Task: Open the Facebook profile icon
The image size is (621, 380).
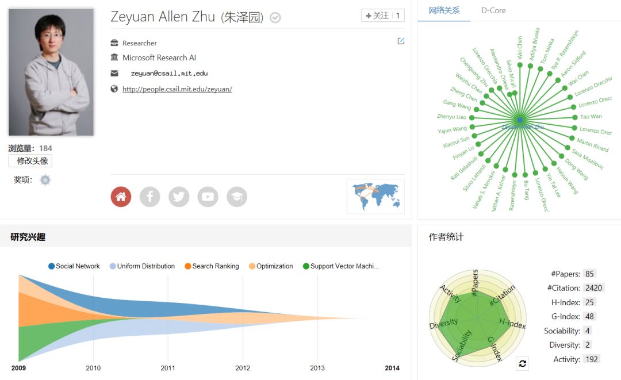Action: (x=150, y=197)
